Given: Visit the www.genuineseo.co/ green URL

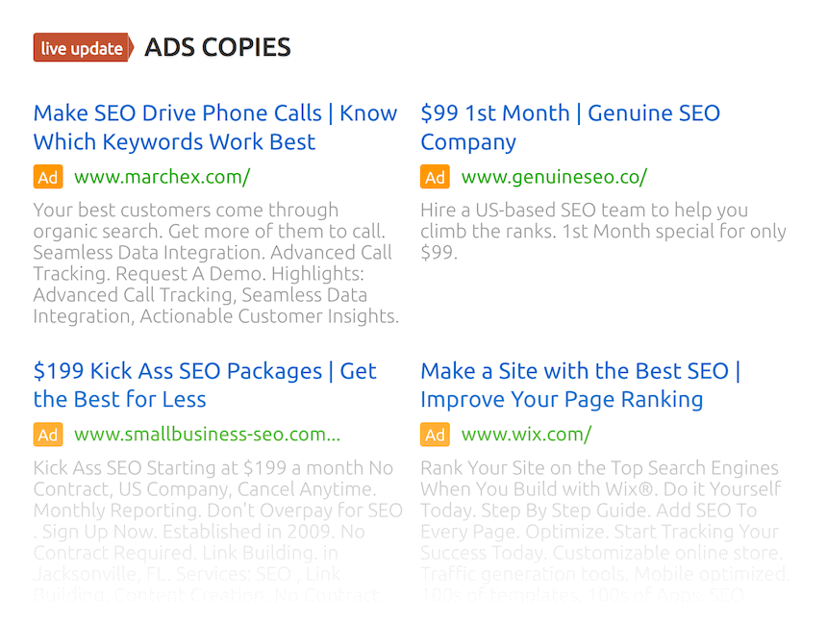Looking at the screenshot, I should point(554,177).
